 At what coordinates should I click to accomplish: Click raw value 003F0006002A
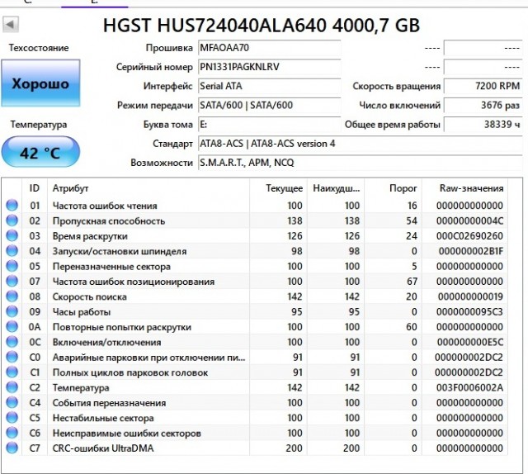(x=469, y=387)
